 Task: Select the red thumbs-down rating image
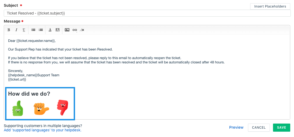click(x=63, y=108)
